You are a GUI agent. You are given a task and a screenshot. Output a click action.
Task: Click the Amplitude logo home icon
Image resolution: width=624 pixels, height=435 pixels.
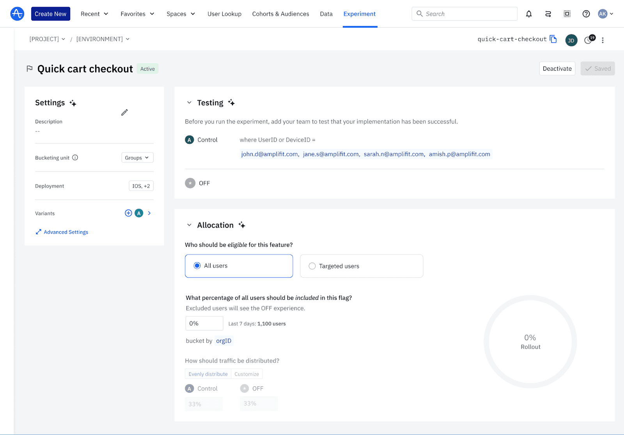17,14
